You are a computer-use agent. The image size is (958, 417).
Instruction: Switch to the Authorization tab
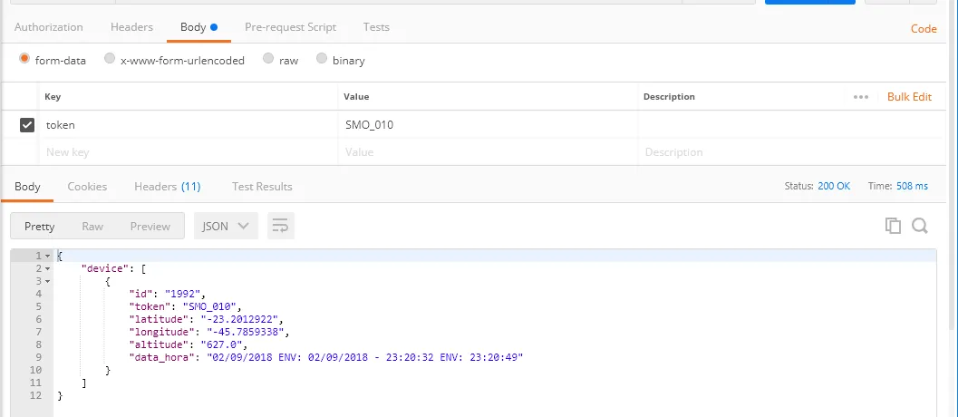pos(49,27)
